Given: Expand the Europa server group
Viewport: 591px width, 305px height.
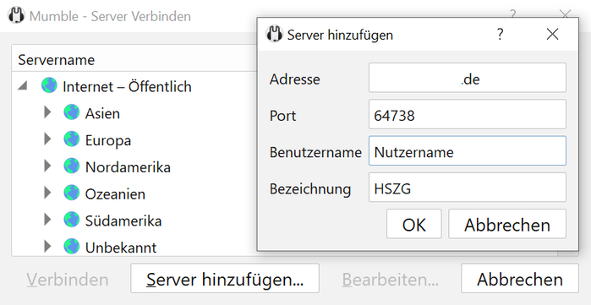Looking at the screenshot, I should 47,139.
